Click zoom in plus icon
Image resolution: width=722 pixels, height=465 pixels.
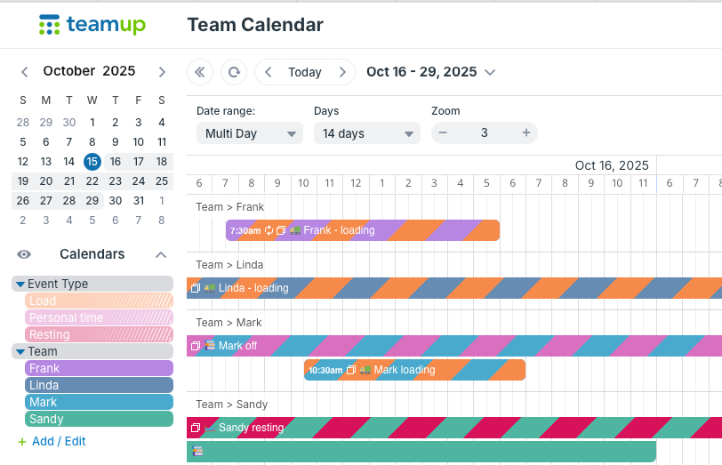[x=525, y=133]
